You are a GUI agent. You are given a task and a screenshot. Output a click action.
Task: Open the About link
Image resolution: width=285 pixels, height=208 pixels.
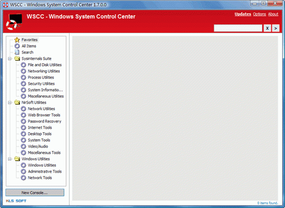(273, 14)
